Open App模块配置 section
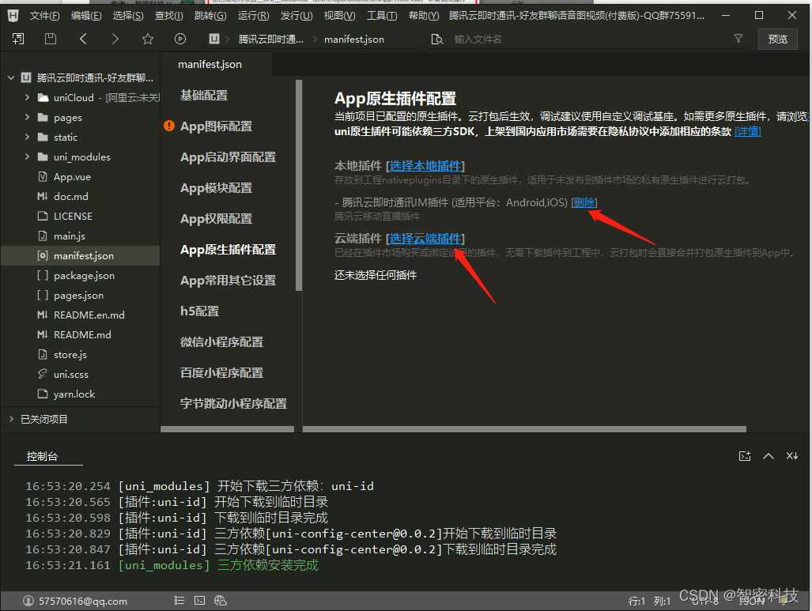Screen dimensions: 812x611 coord(216,187)
